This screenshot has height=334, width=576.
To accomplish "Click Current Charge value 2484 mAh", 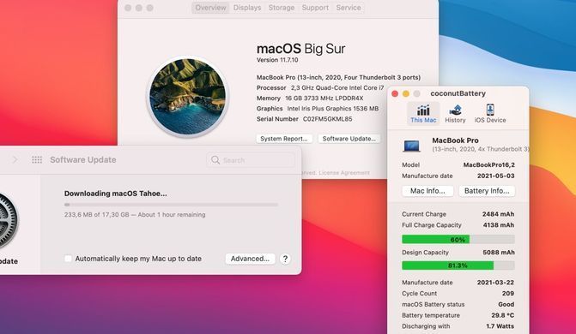I will coord(498,214).
